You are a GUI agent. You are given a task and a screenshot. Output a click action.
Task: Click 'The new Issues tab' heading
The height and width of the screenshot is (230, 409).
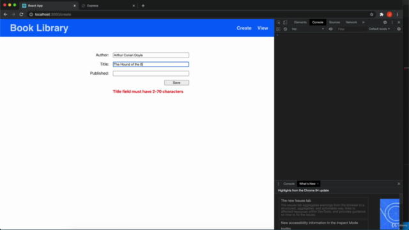click(296, 201)
